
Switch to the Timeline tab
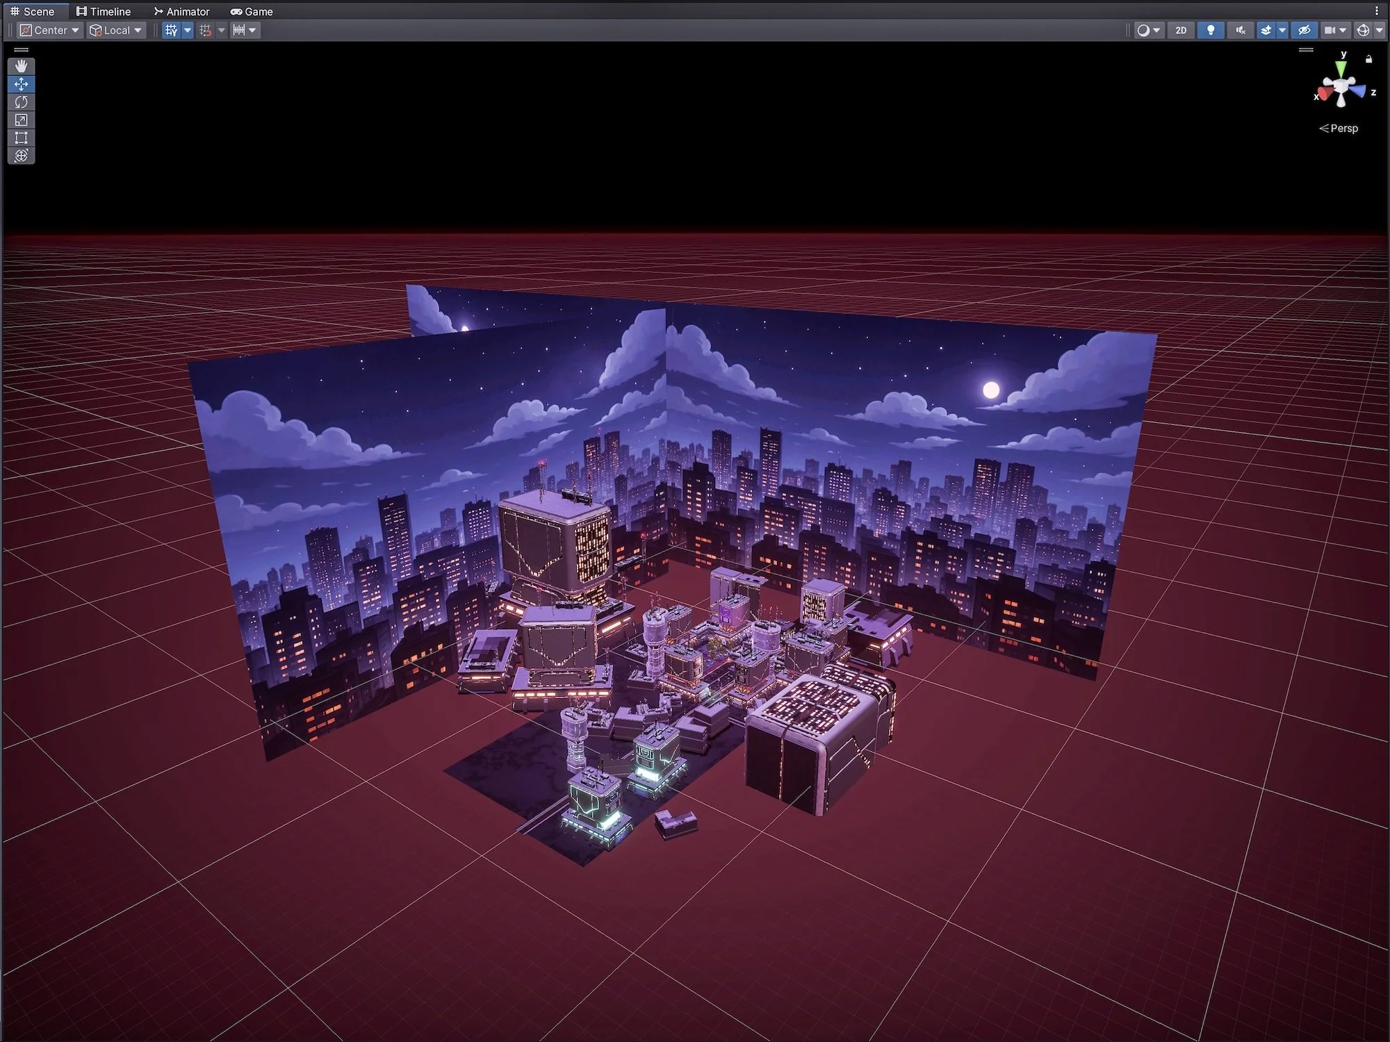click(104, 11)
